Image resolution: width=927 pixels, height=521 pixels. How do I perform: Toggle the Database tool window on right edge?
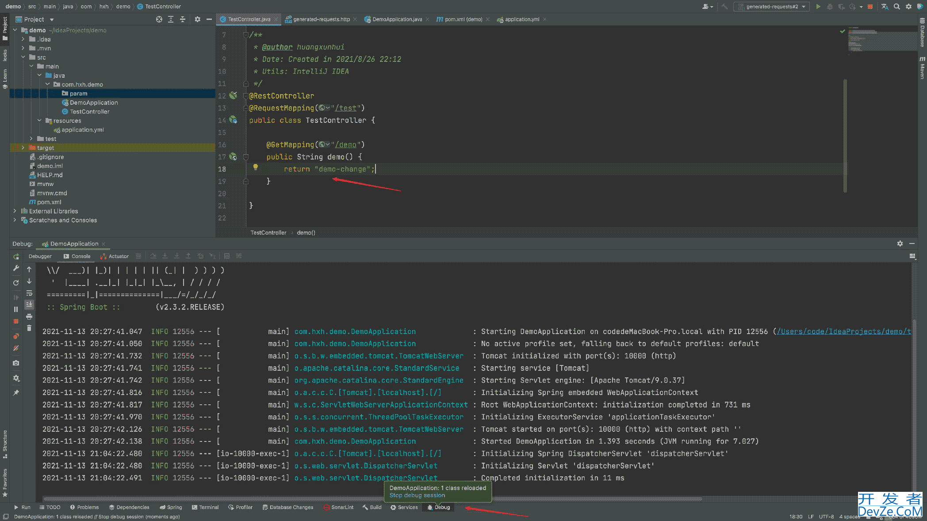(922, 32)
